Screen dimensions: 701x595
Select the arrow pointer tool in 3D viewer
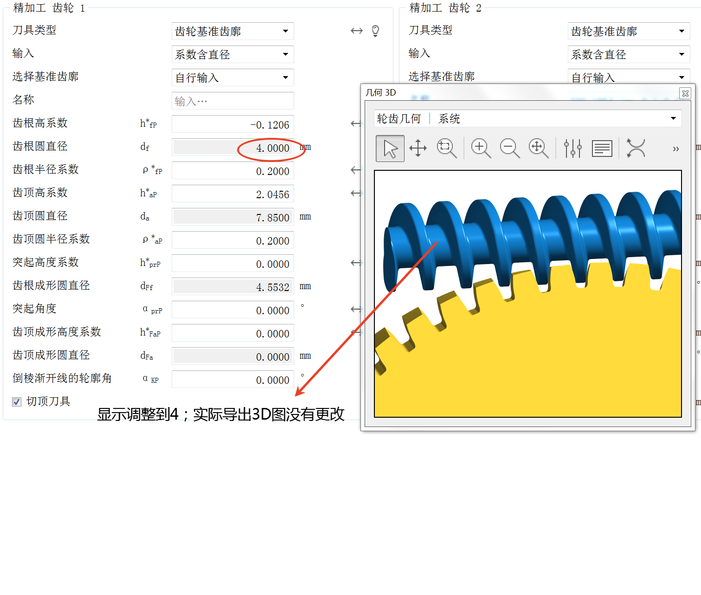pyautogui.click(x=390, y=149)
